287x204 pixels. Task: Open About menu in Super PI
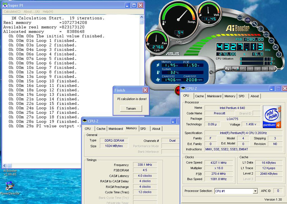(31, 11)
